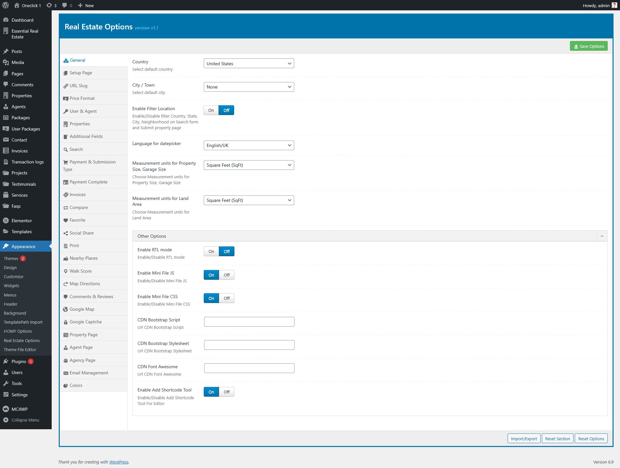The height and width of the screenshot is (468, 620).
Task: Click the URL Slug link icon
Action: (66, 86)
